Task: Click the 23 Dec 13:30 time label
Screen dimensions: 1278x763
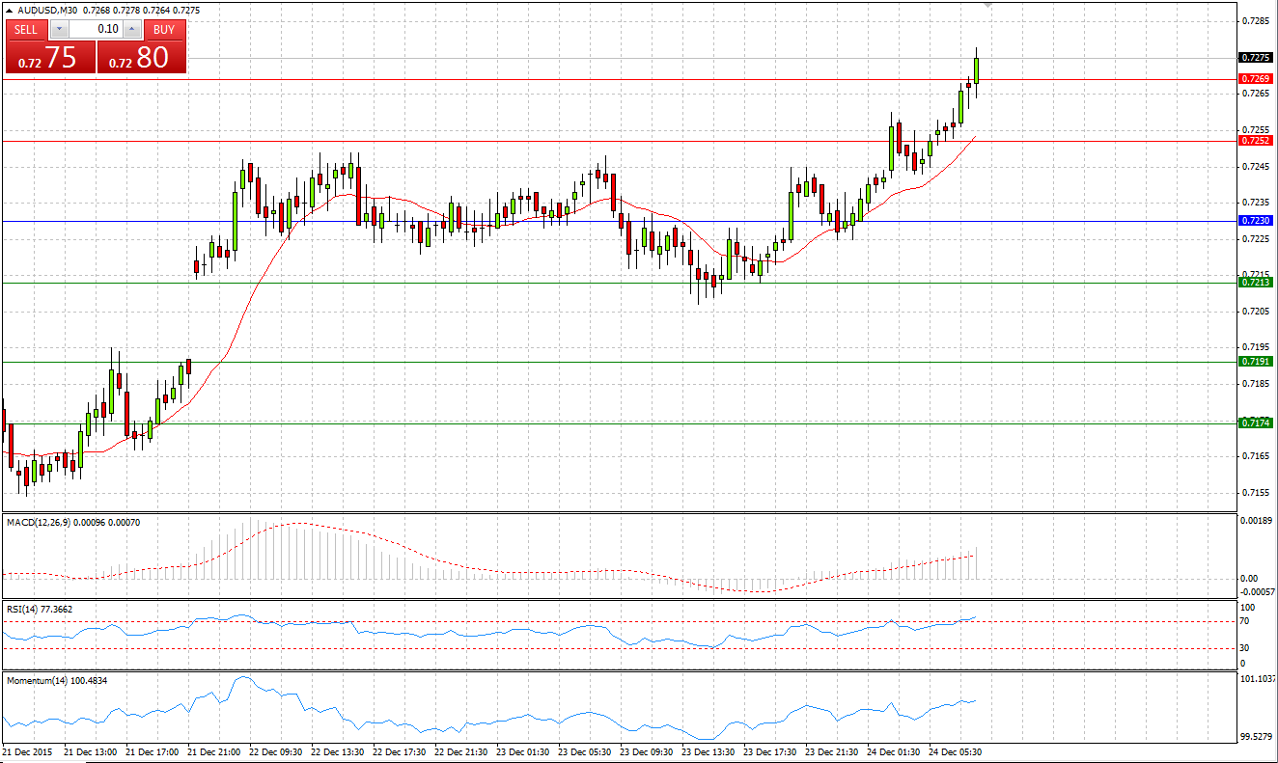Action: tap(709, 751)
